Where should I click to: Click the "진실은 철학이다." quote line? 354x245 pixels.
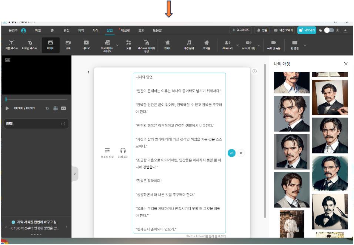coord(149,181)
